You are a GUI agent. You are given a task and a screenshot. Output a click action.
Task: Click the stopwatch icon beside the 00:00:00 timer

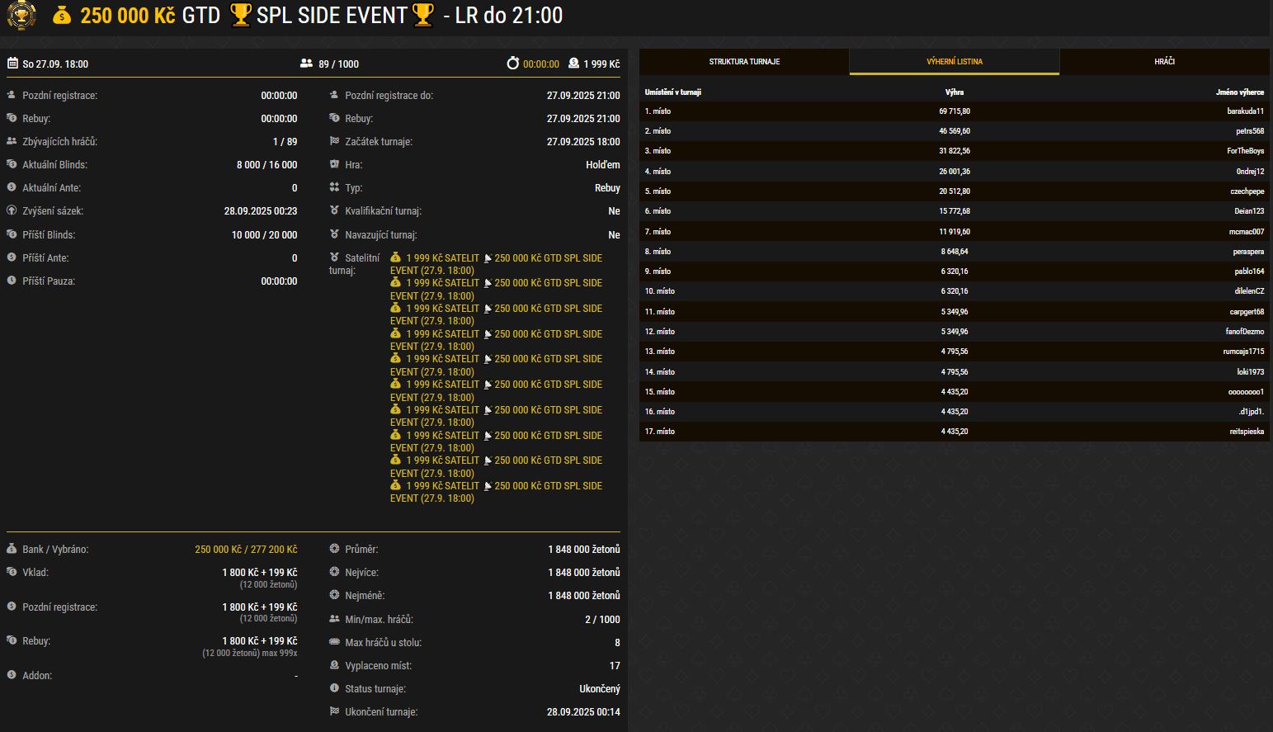[x=512, y=64]
